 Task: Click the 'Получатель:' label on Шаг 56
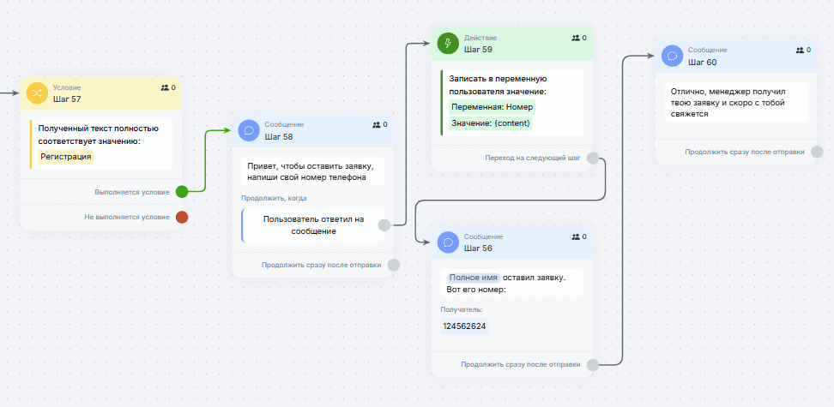coord(461,310)
